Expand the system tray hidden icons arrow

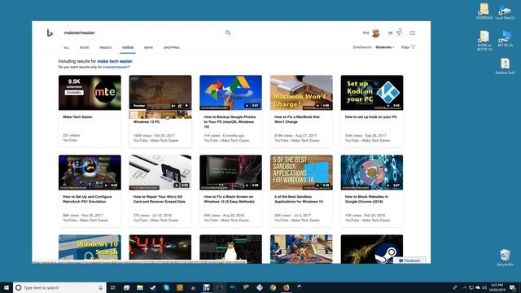(x=465, y=287)
